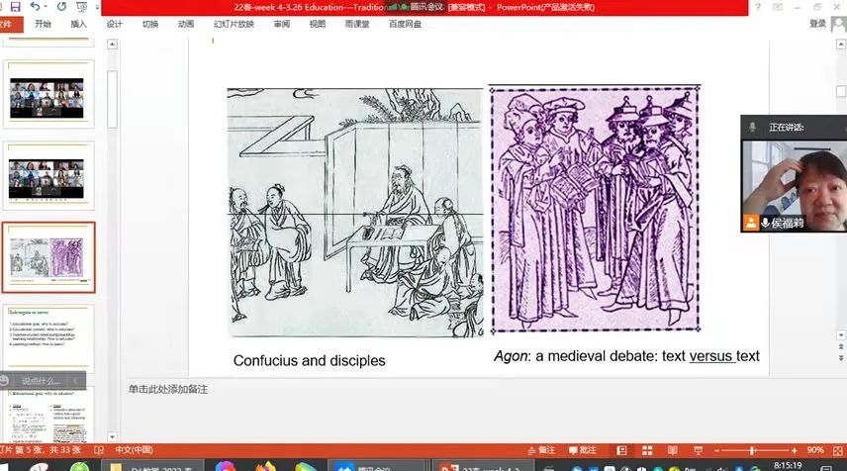This screenshot has width=847, height=471.
Task: Click fit slide to window icon
Action: (x=836, y=449)
